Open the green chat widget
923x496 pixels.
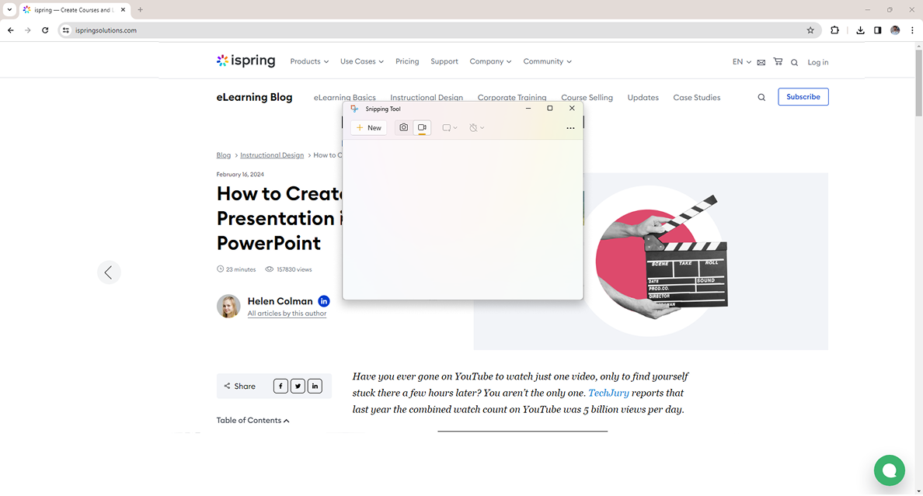pos(890,470)
